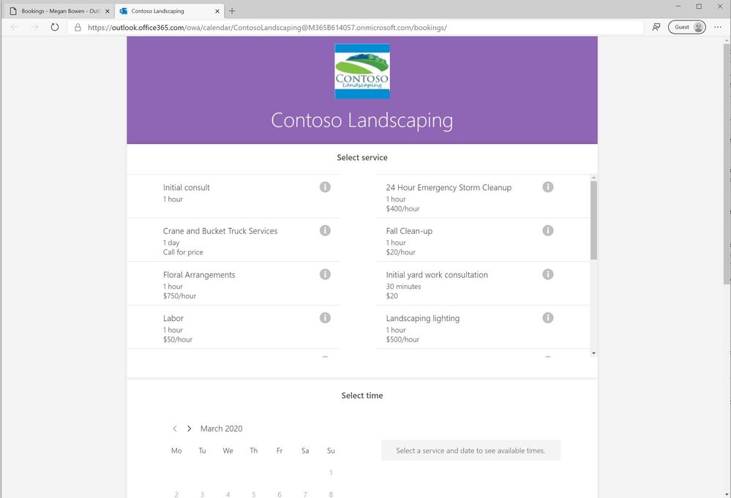The image size is (731, 498).
Task: Choose the Labor service
Action: point(233,327)
